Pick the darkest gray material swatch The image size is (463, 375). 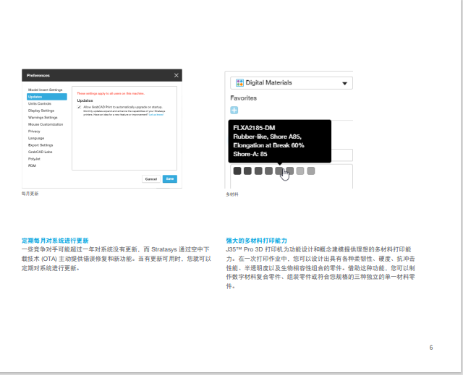click(237, 171)
